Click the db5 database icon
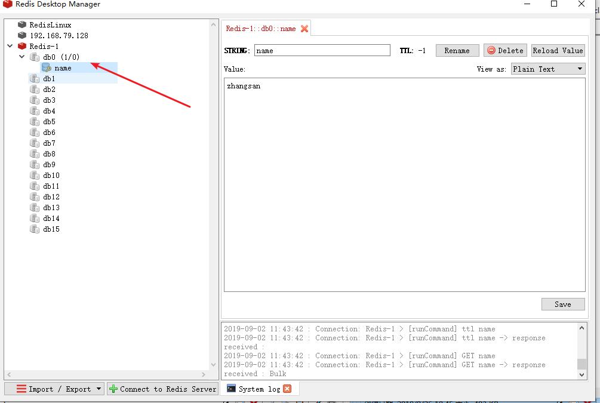The height and width of the screenshot is (403, 600). (x=35, y=121)
